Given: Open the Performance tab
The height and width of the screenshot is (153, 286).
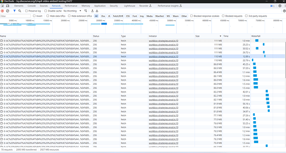Looking at the screenshot, I should tap(71, 6).
